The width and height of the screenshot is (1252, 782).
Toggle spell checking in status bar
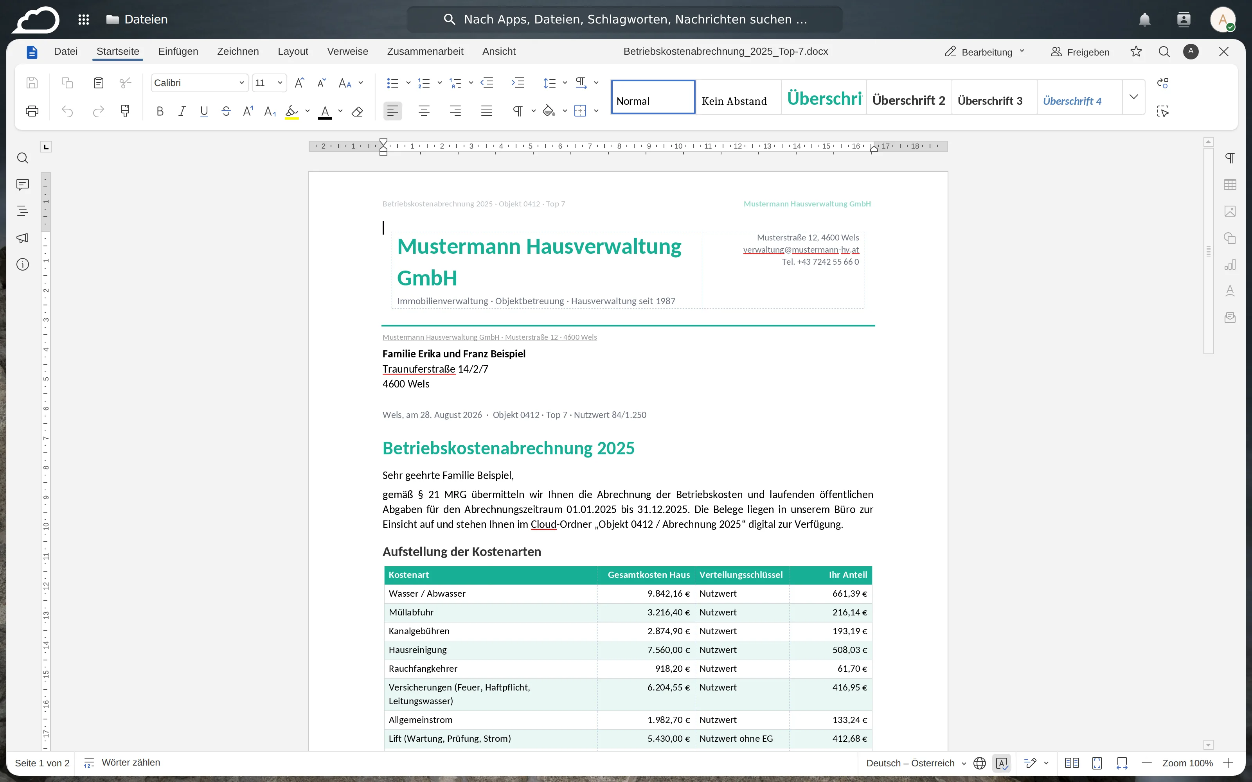click(1002, 763)
